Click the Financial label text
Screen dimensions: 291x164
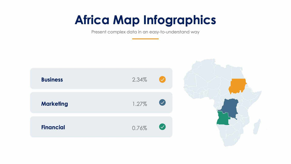click(x=53, y=127)
